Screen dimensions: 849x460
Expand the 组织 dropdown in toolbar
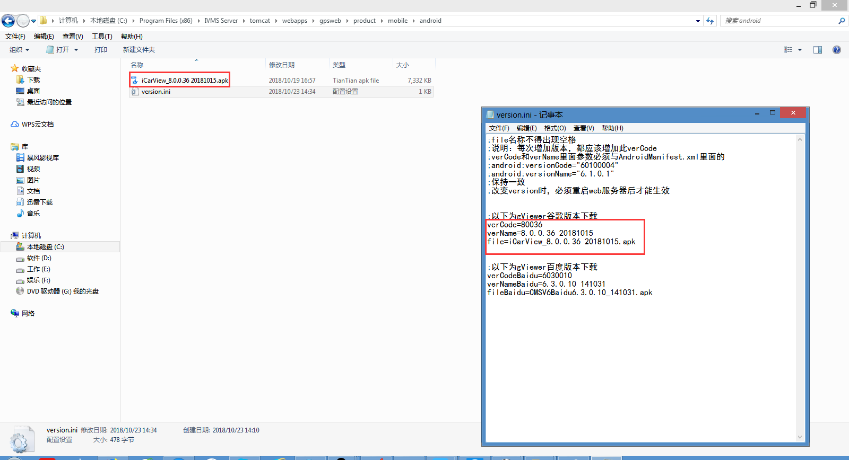(20, 50)
